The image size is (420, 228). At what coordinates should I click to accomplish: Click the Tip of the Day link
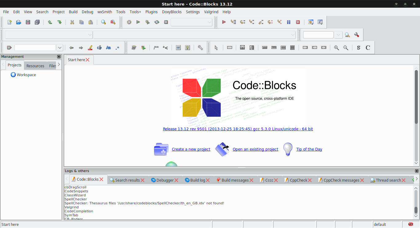pos(309,149)
